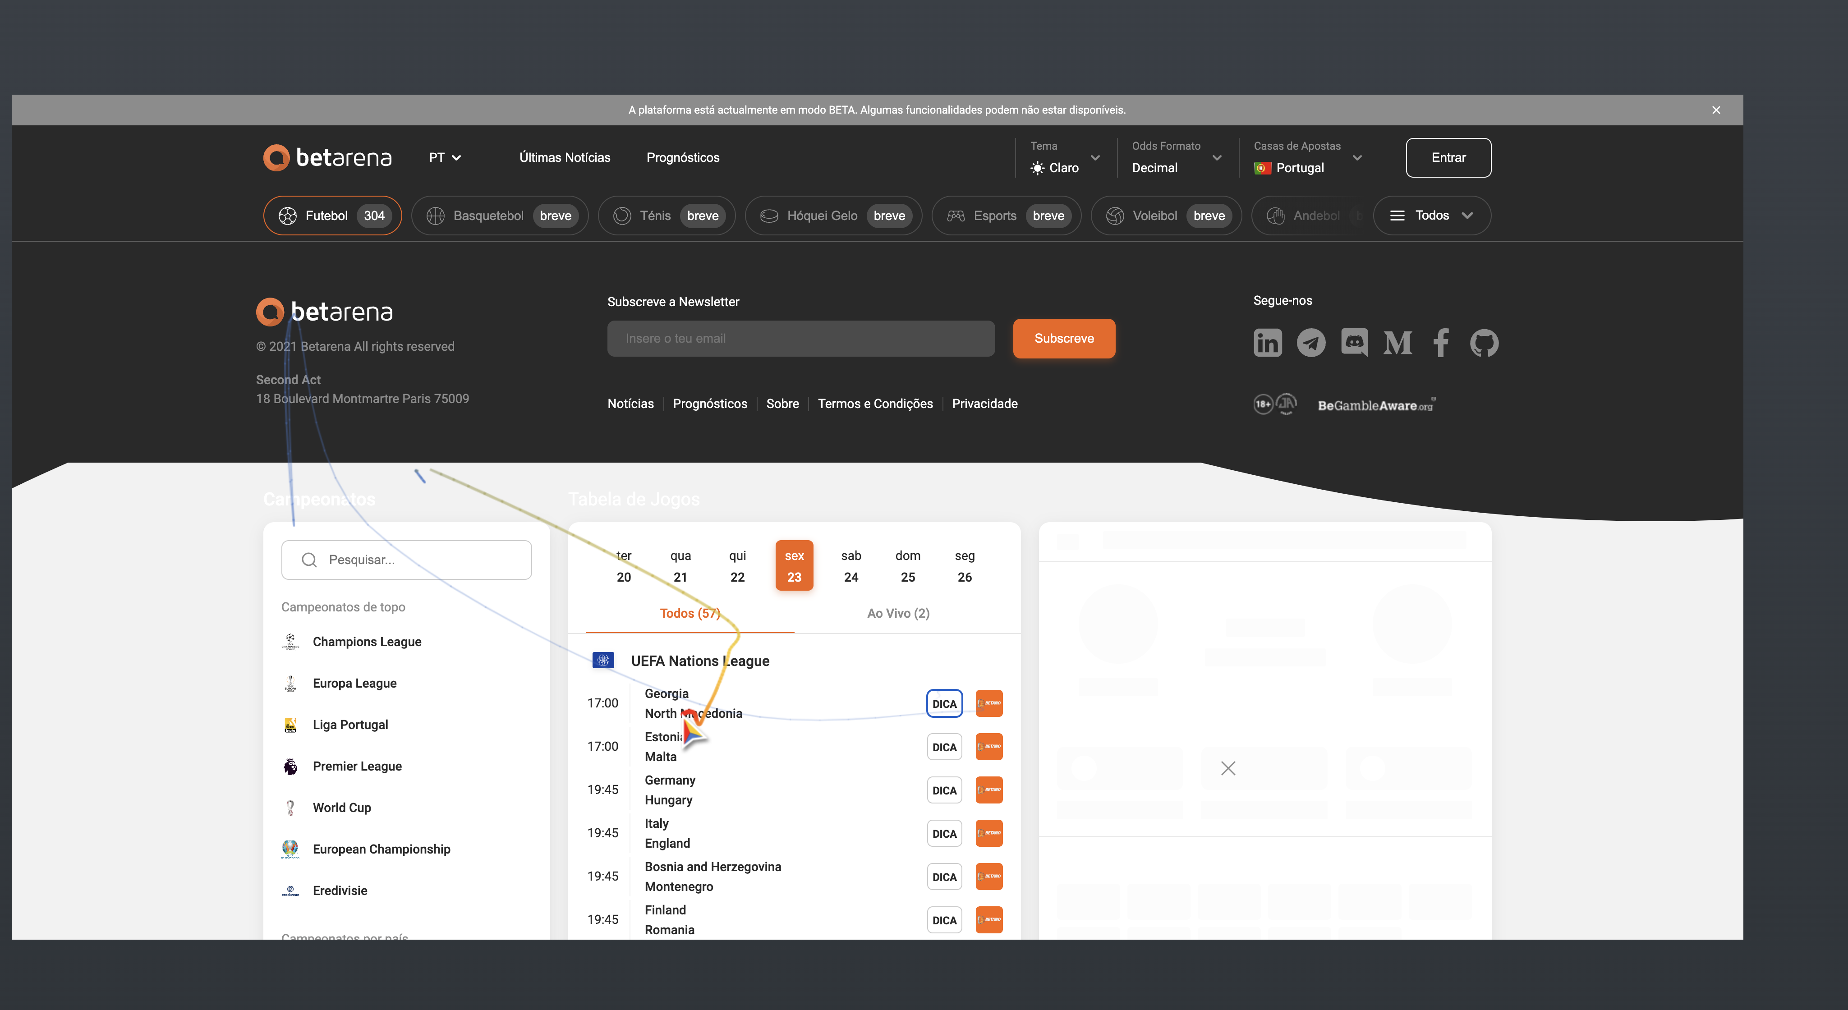Image resolution: width=1848 pixels, height=1010 pixels.
Task: Open the Facebook social icon
Action: pos(1440,343)
